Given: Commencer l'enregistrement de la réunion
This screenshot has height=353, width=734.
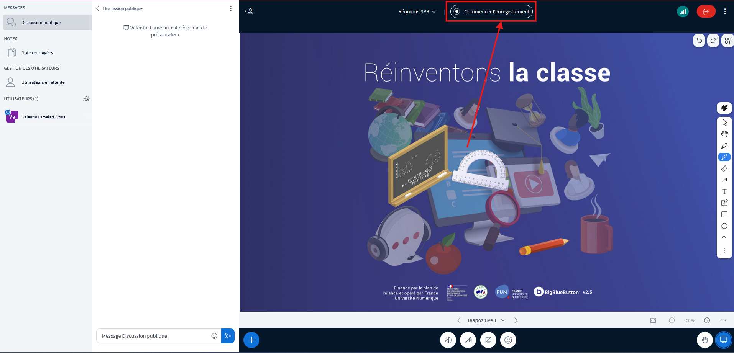Looking at the screenshot, I should coord(491,11).
